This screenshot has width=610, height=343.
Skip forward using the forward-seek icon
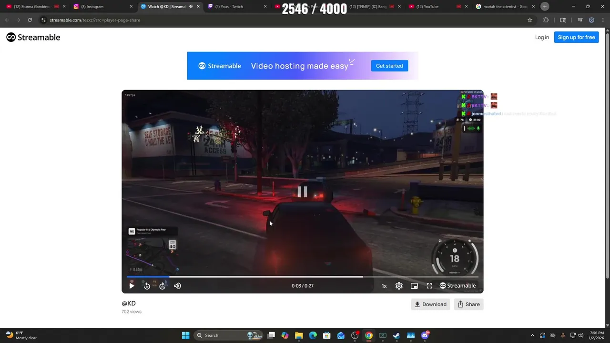point(162,286)
